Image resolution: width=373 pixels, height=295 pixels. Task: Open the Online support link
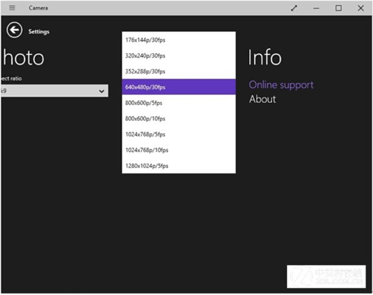pos(281,85)
